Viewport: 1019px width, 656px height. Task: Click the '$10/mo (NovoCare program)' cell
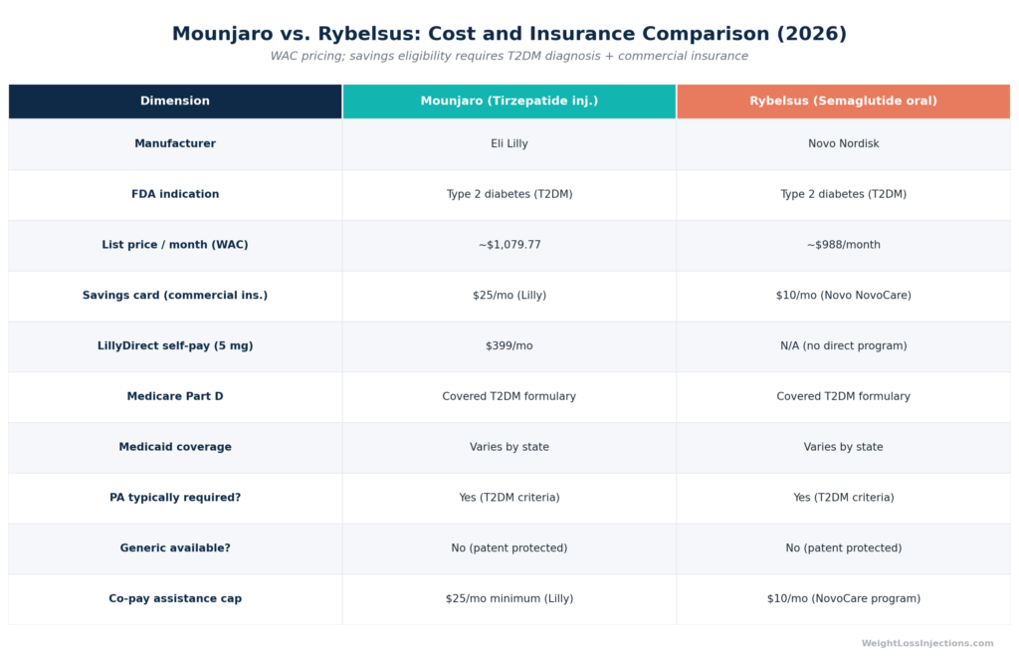point(844,599)
